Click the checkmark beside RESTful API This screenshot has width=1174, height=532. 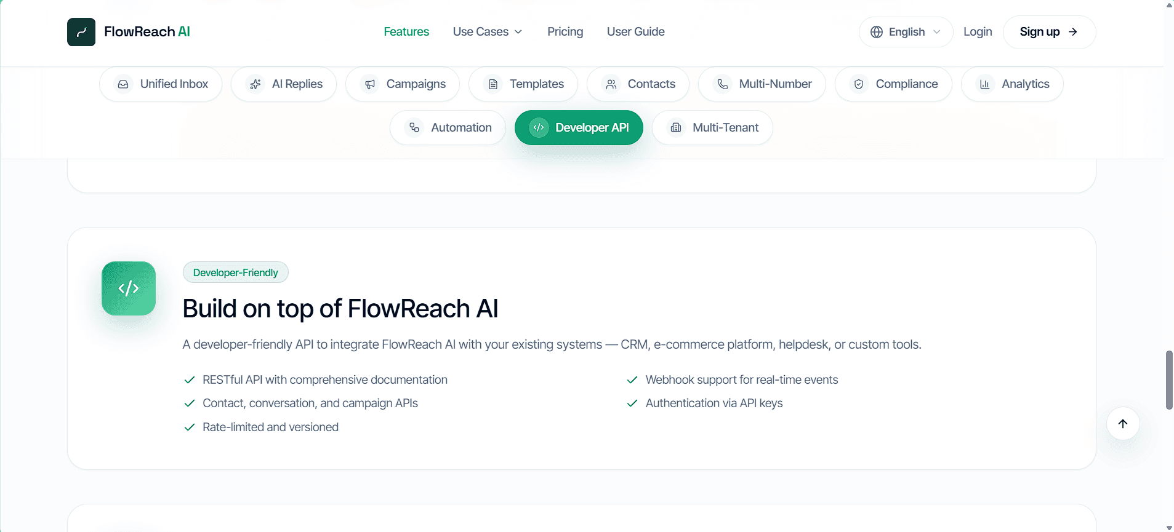point(190,380)
